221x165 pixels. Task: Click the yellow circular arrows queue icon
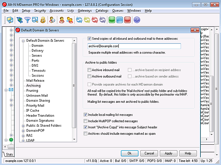(x=87, y=20)
